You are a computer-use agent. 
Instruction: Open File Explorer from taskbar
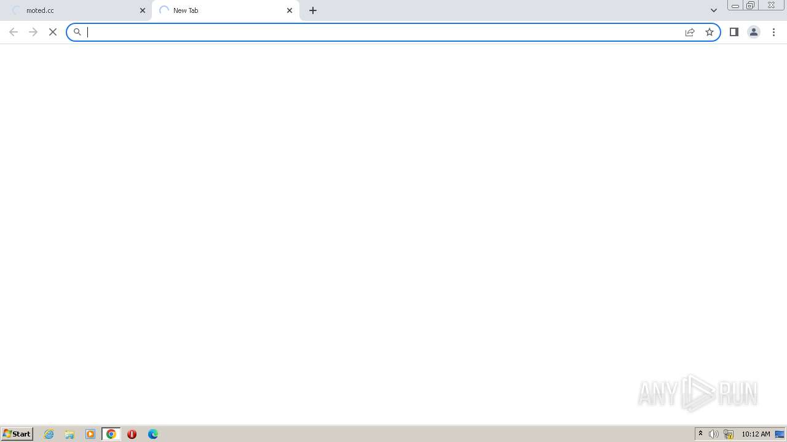pyautogui.click(x=69, y=434)
